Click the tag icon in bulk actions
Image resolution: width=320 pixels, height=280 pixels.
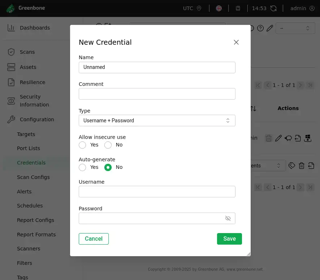pos(292,166)
